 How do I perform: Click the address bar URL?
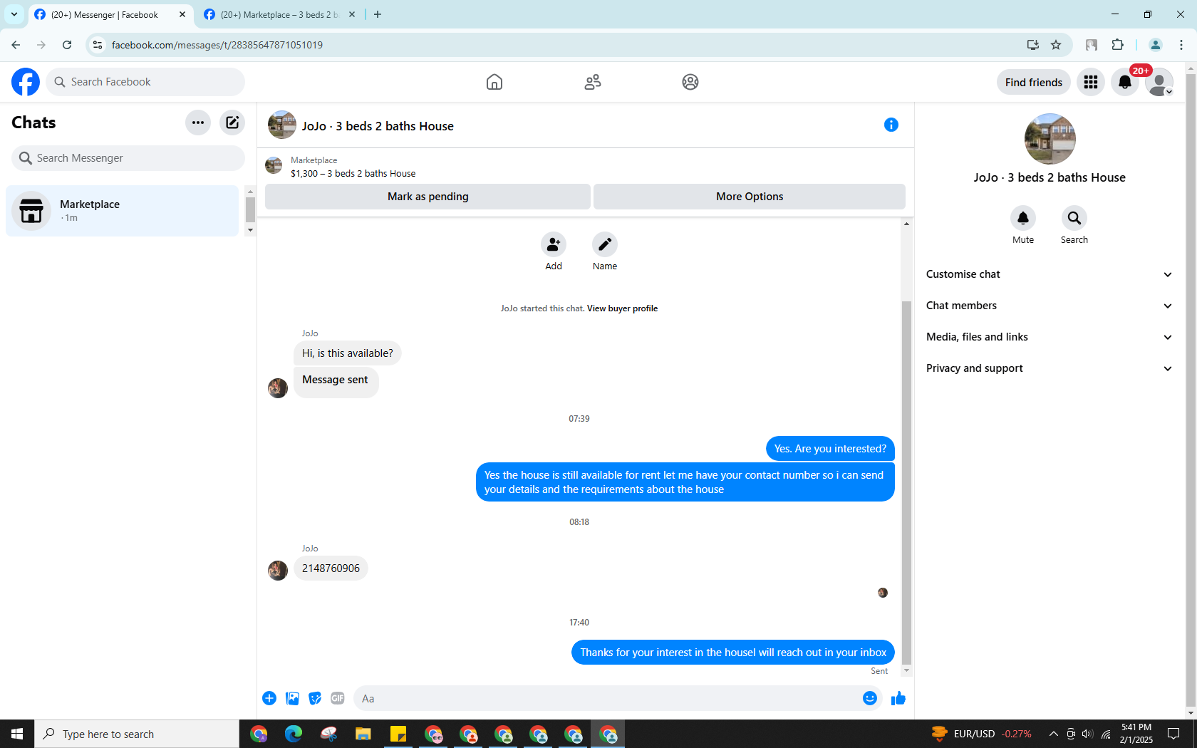(217, 45)
